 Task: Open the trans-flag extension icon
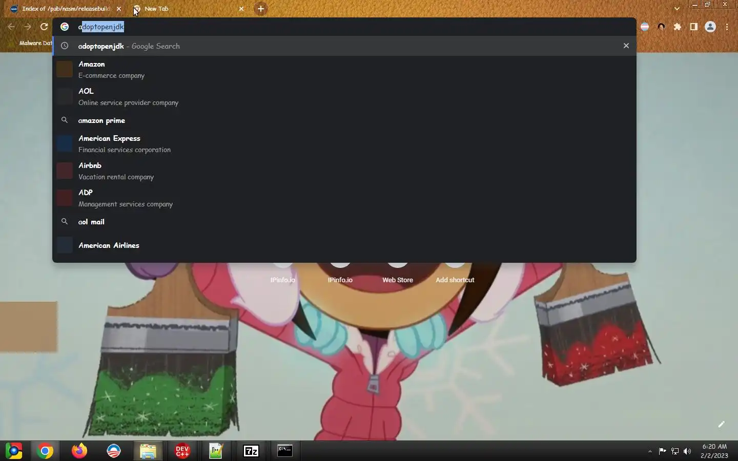[645, 27]
